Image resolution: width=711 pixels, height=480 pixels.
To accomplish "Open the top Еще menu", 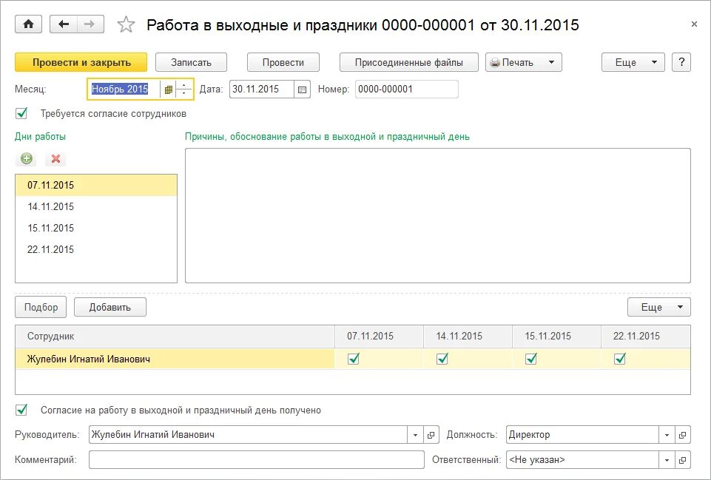I will (x=633, y=62).
